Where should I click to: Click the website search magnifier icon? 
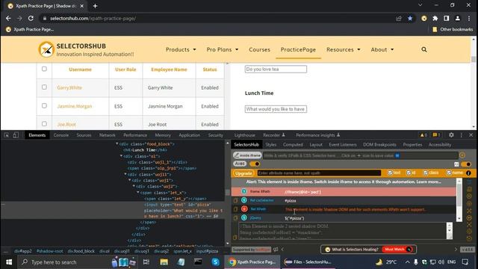pos(424,49)
